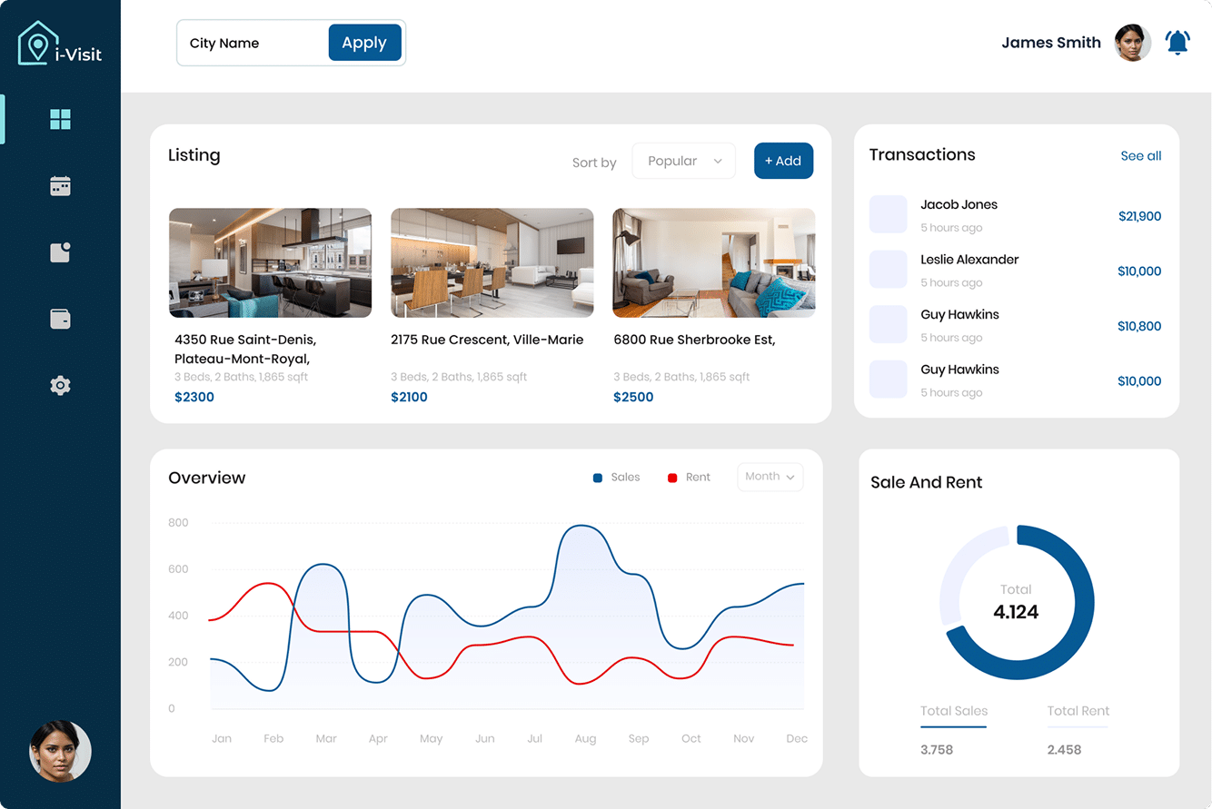
Task: Click the Dec label on chart axis
Action: [x=797, y=738]
